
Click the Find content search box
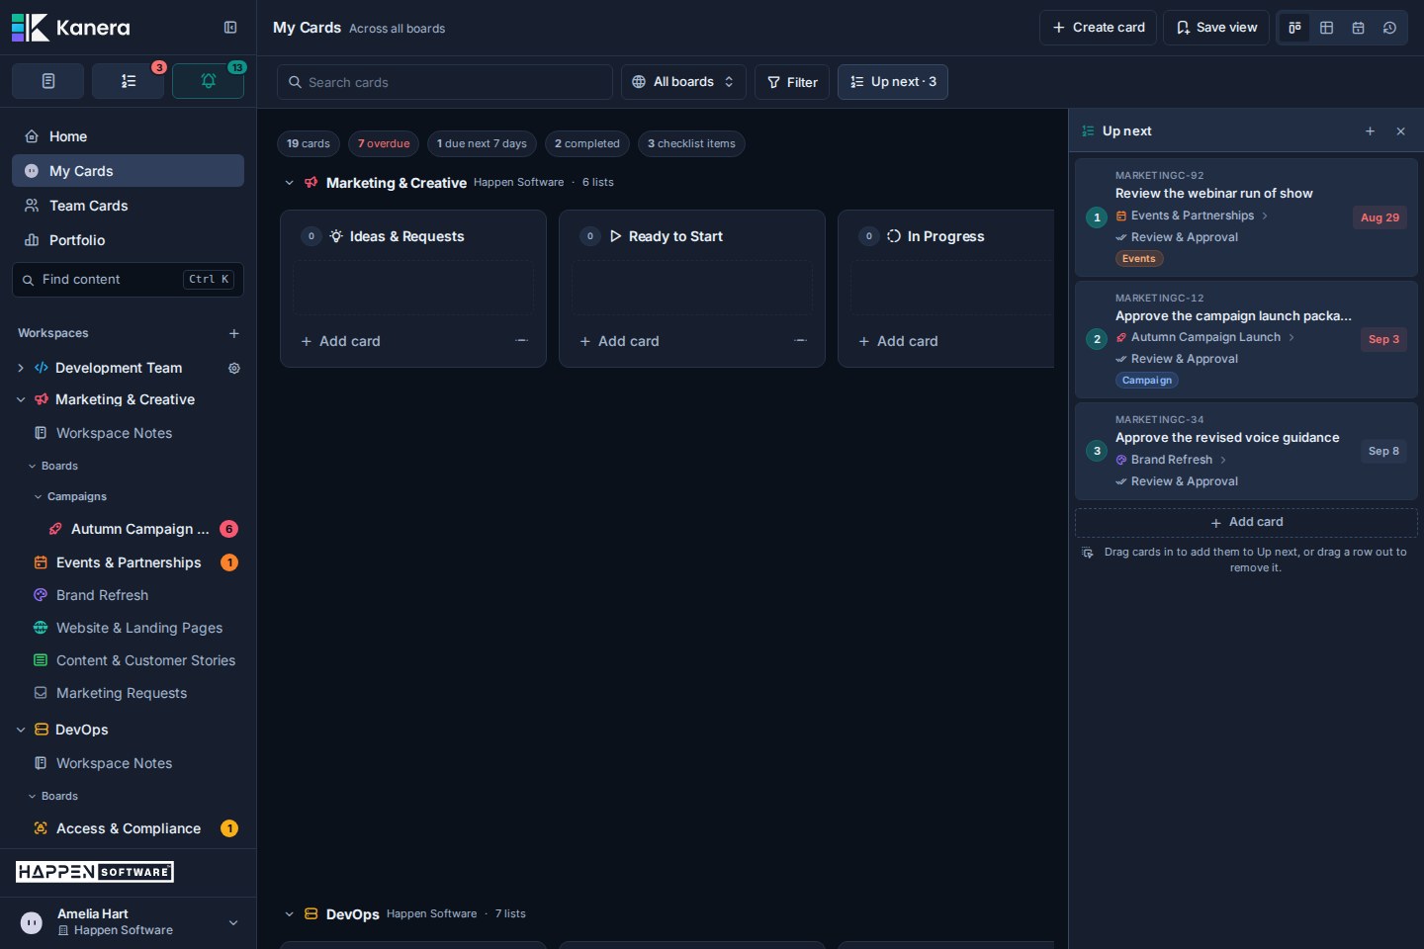[x=128, y=280]
